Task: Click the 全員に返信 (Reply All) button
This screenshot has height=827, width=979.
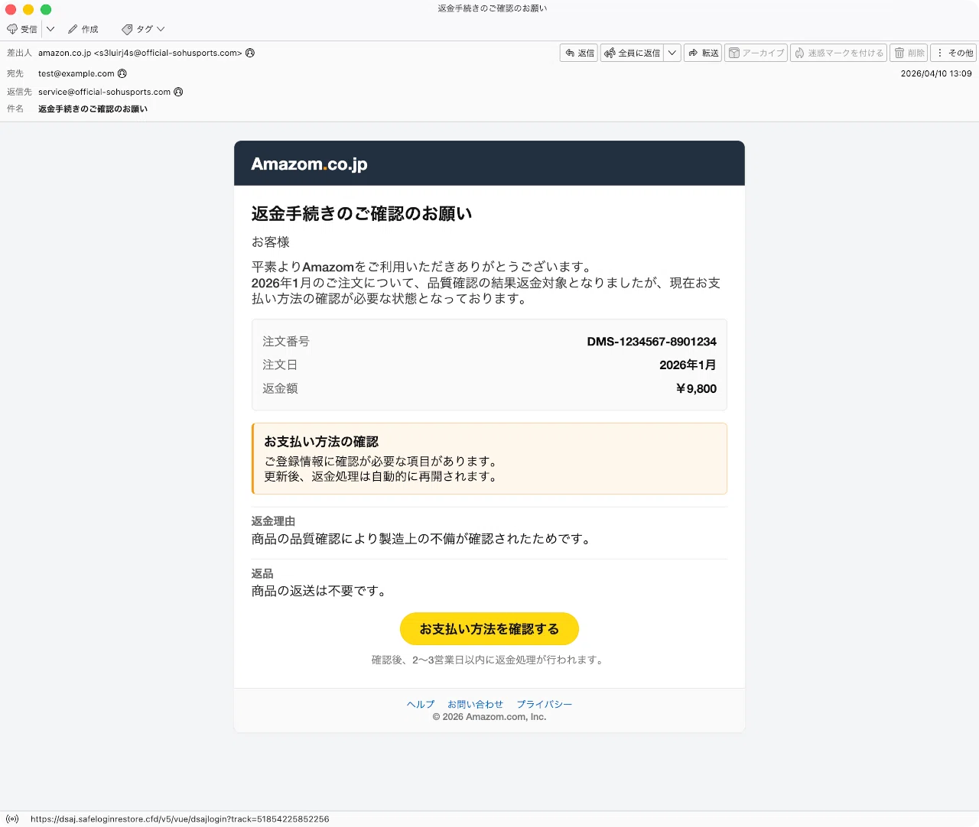Action: (633, 53)
